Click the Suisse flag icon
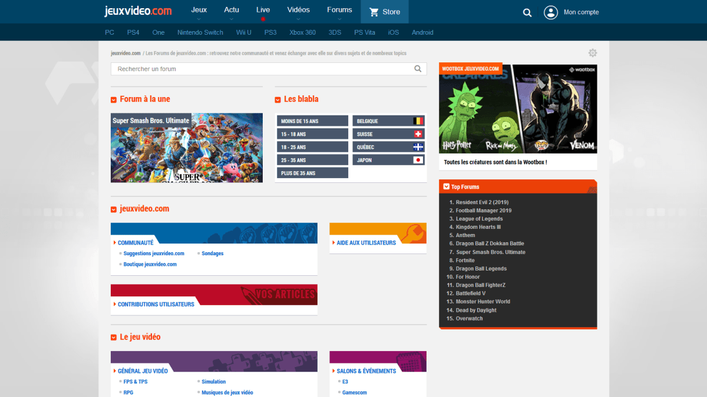This screenshot has width=707, height=397. point(418,134)
